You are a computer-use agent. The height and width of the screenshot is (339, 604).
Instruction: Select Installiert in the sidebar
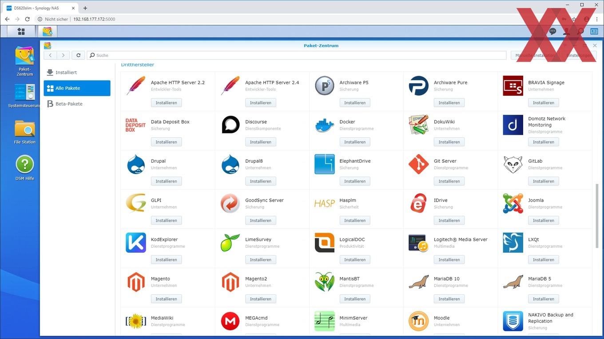pos(77,72)
